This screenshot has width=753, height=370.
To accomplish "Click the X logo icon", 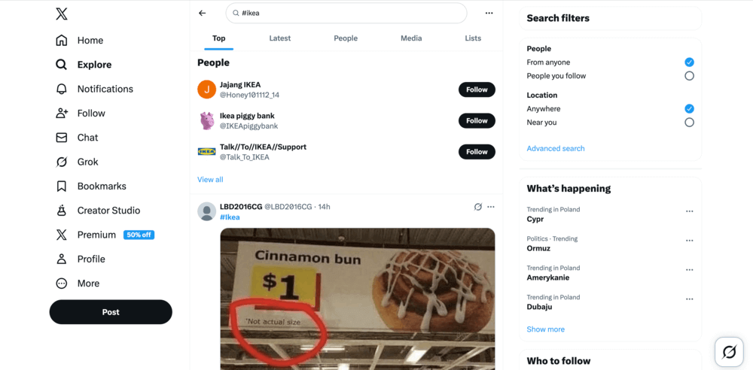I will (62, 14).
